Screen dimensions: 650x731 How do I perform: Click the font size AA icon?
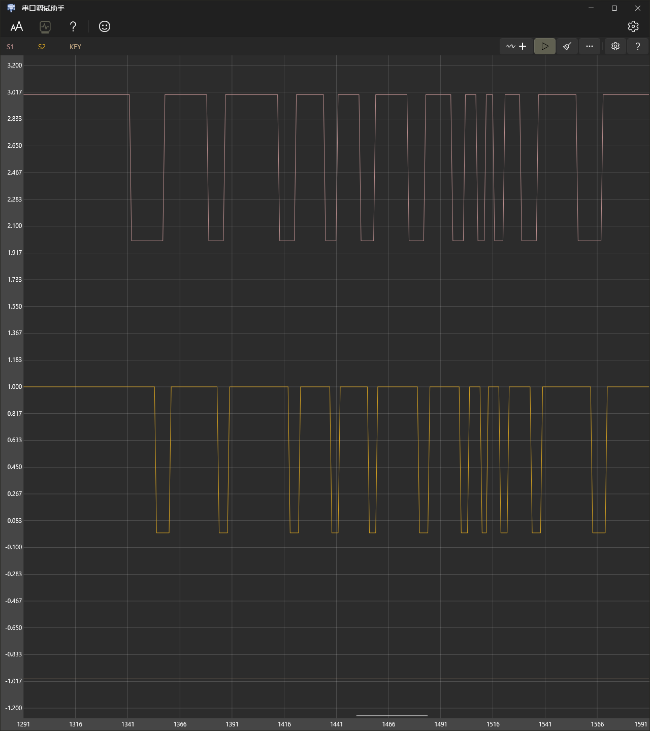[17, 26]
